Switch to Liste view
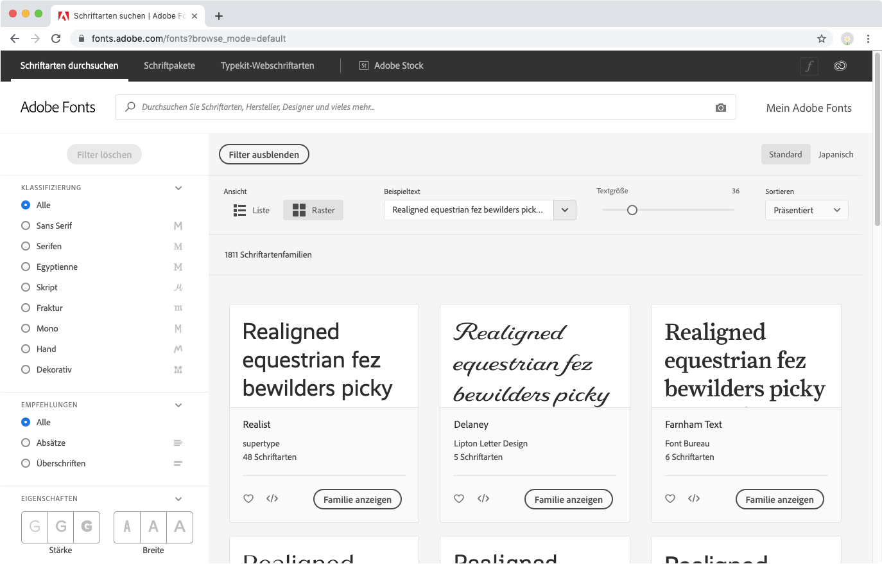 [252, 210]
